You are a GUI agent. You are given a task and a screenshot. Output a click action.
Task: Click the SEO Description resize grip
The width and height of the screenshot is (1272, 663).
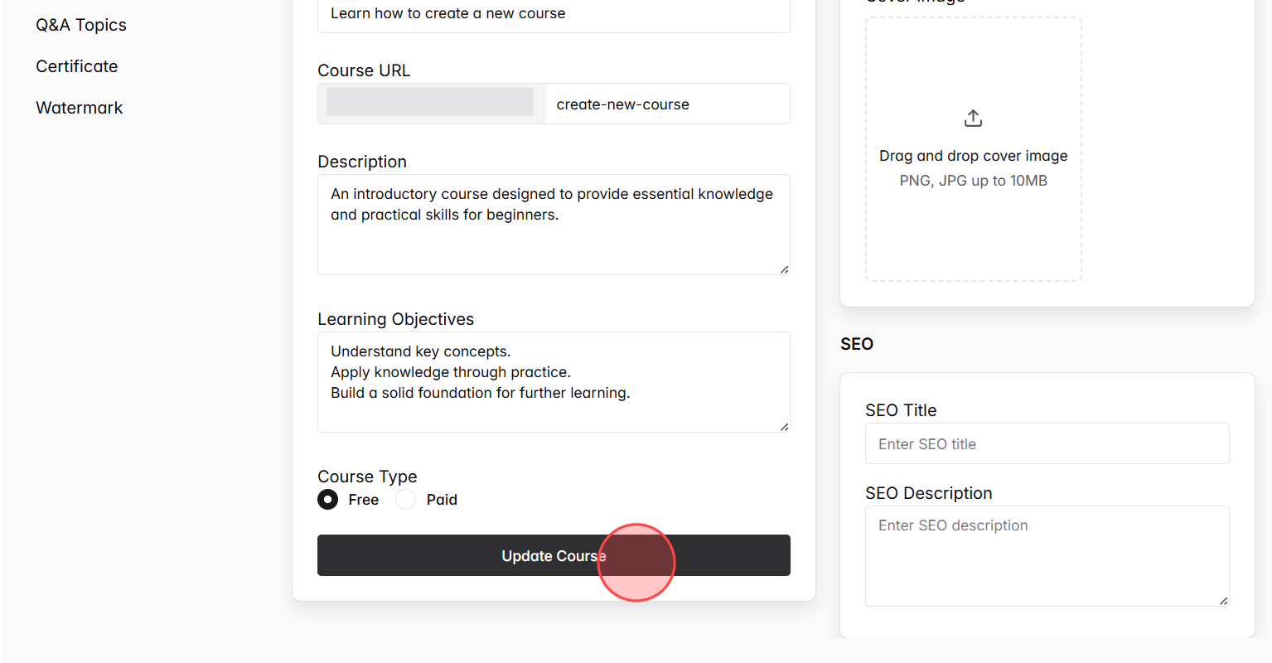coord(1222,599)
